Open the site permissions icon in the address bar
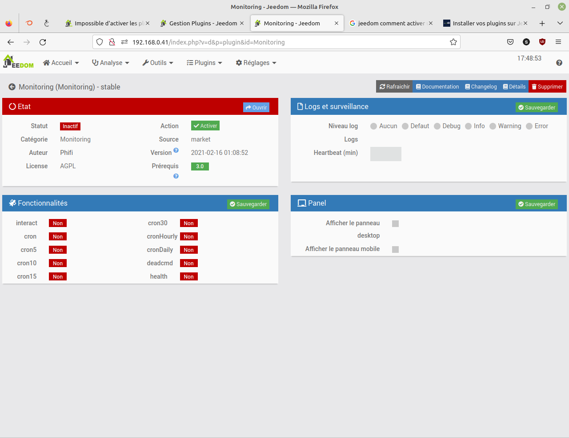This screenshot has height=438, width=569. [124, 42]
